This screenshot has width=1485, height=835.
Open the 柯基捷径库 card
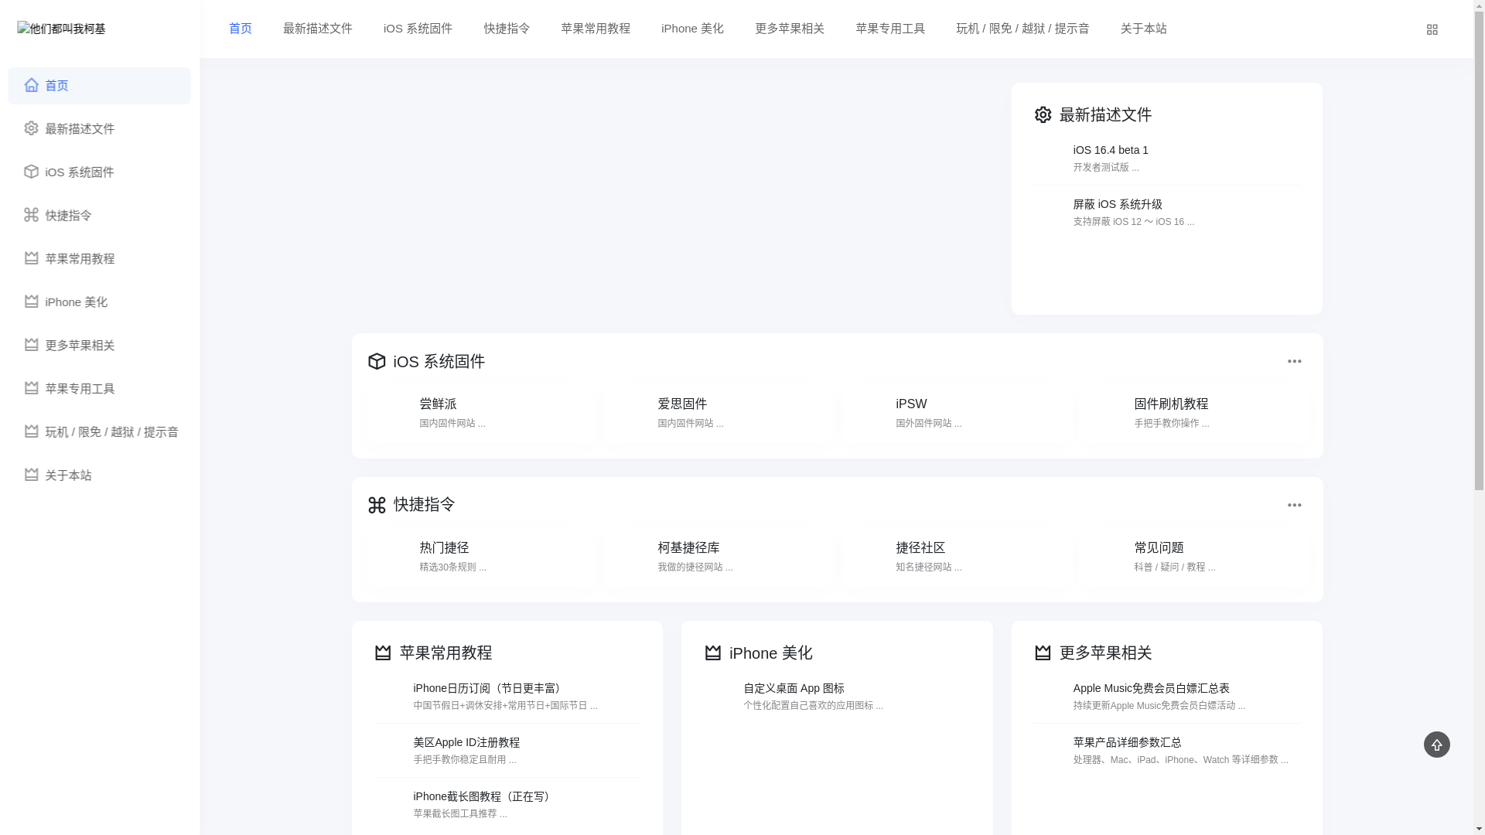coord(718,556)
